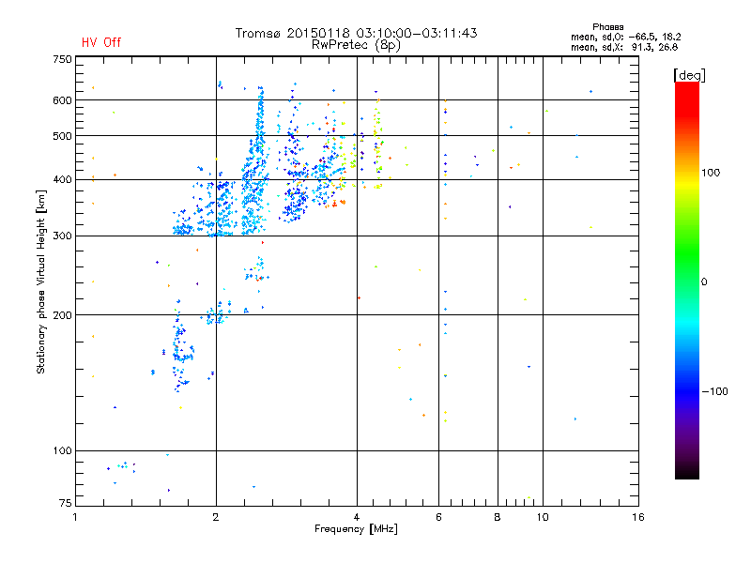Click the y-axis tick label '300'
This screenshot has height=563, width=751.
[62, 236]
